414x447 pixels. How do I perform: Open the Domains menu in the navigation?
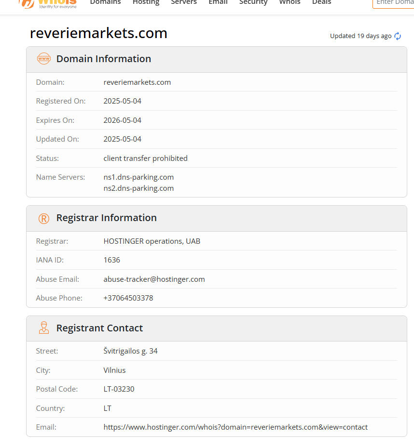pos(105,2)
